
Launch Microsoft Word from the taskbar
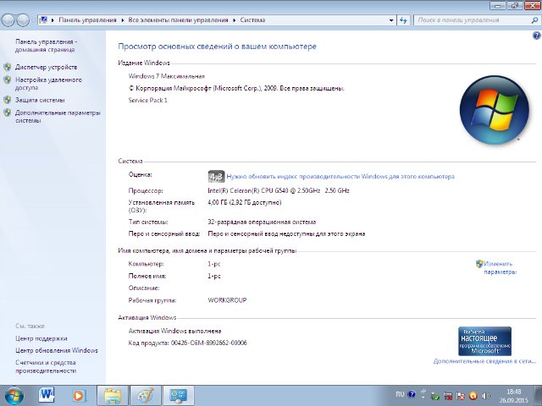click(46, 394)
